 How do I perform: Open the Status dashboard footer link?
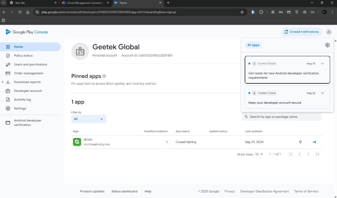124,191
